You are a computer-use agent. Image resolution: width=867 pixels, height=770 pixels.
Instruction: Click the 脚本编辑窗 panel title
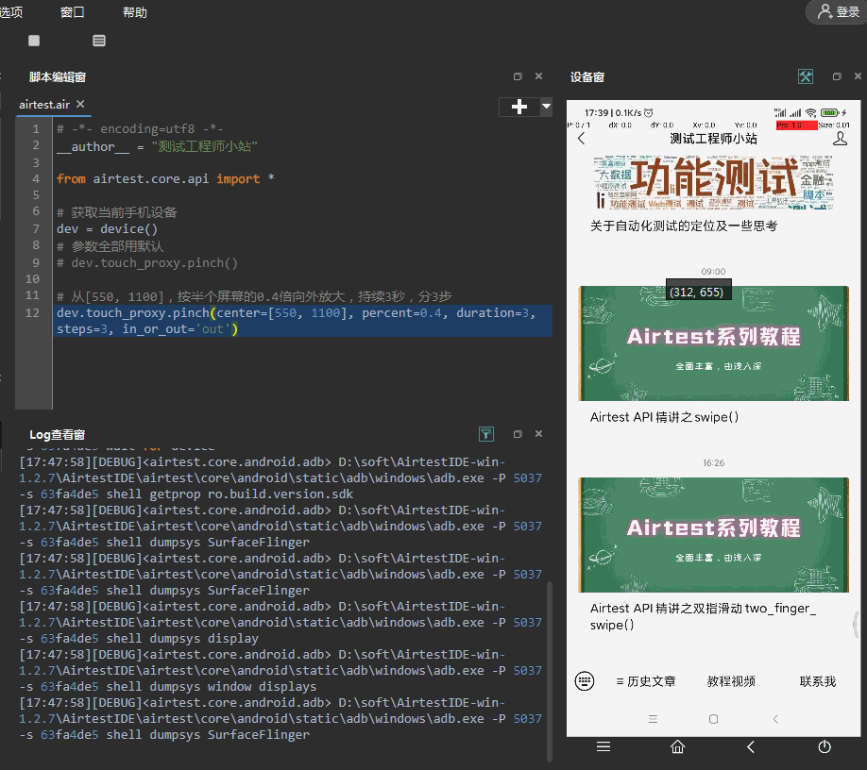(x=58, y=76)
